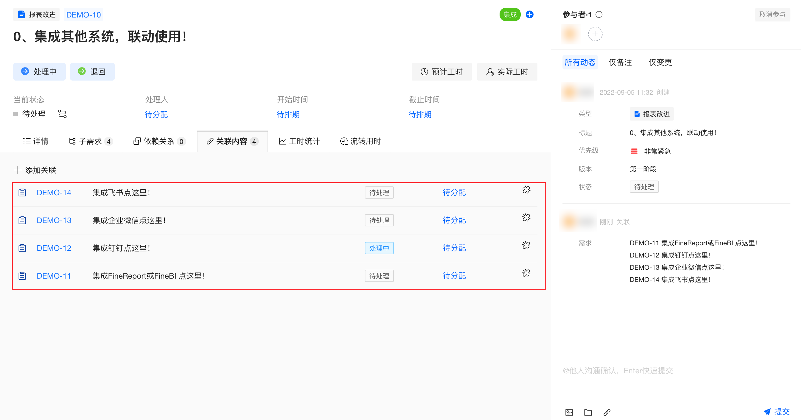Click the blue plus icon beside 集成 tag
The width and height of the screenshot is (801, 420).
click(530, 15)
